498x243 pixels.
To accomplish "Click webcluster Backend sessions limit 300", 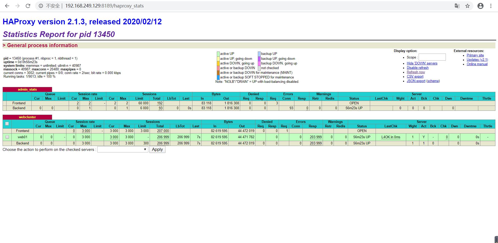I will [x=146, y=143].
